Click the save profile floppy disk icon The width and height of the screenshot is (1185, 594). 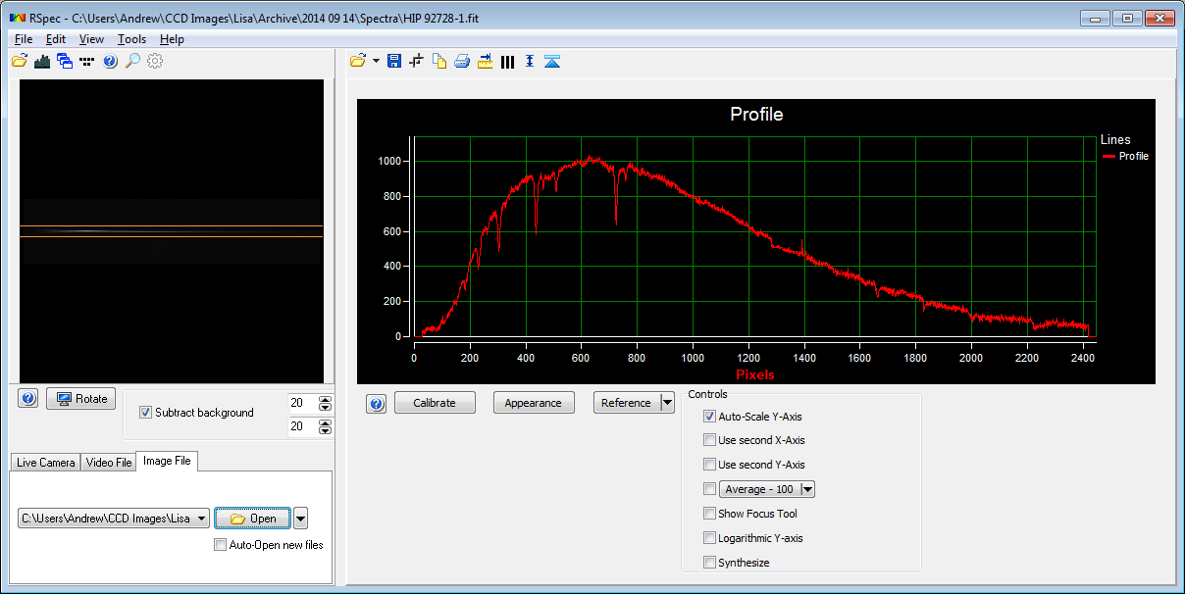click(x=393, y=62)
